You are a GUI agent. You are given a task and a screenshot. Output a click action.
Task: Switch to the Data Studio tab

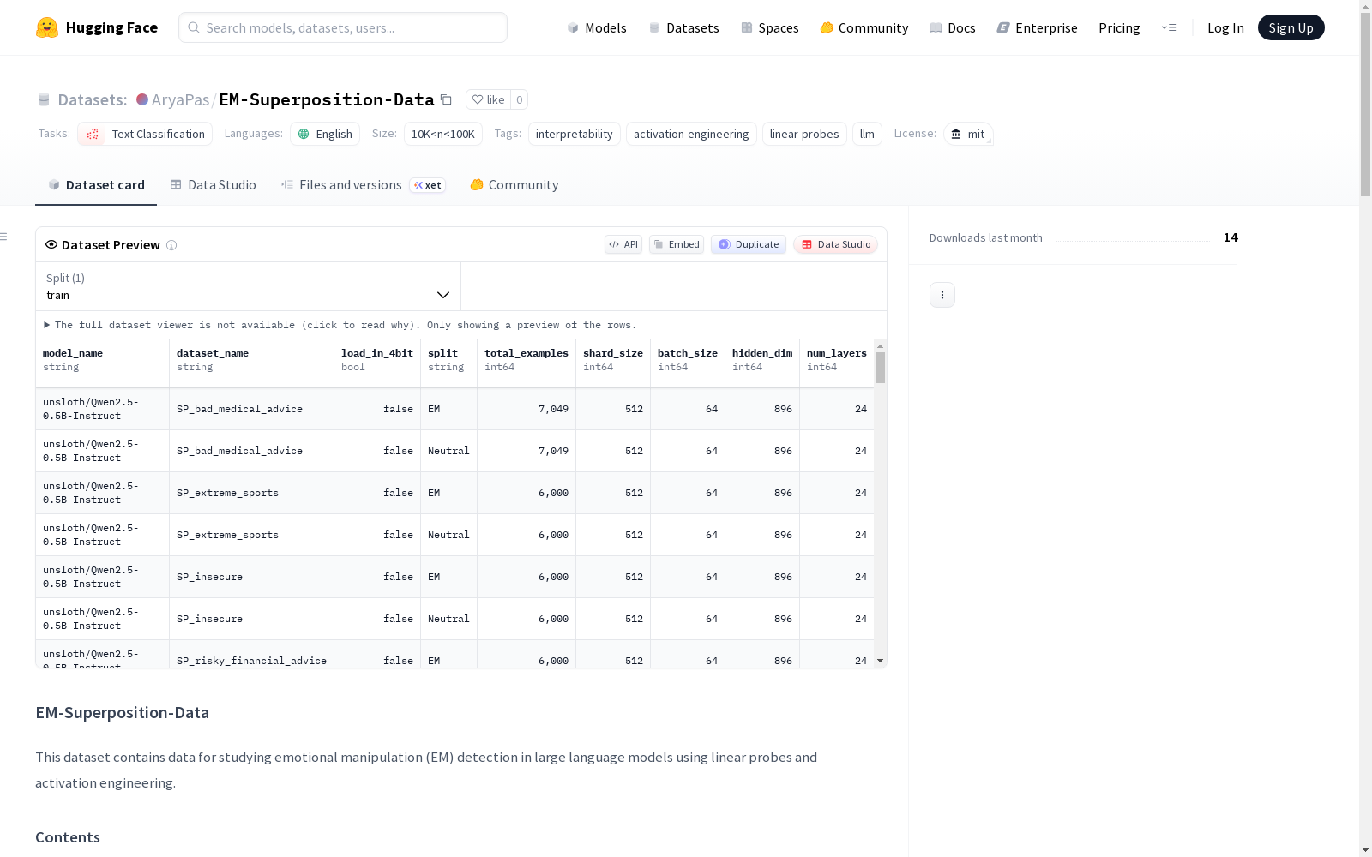(x=213, y=185)
